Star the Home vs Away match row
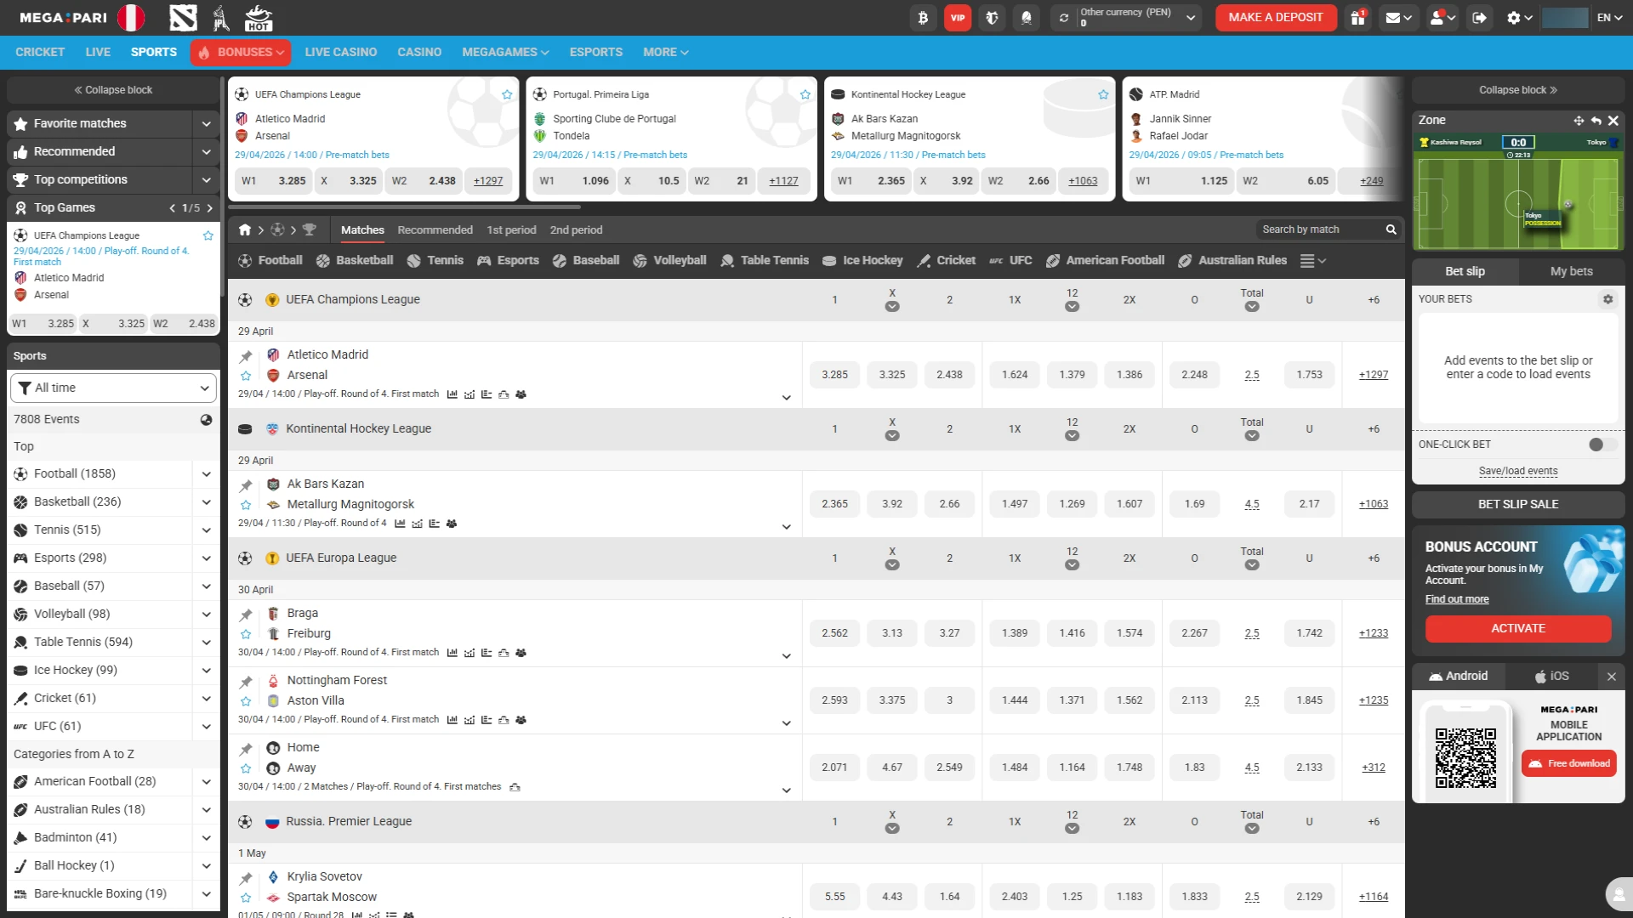 point(246,768)
